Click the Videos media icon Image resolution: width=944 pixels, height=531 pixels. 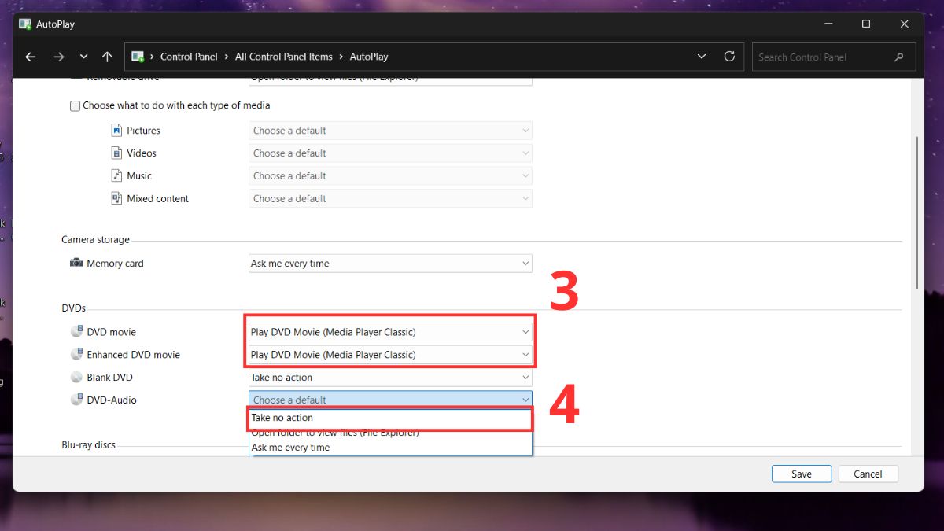(x=116, y=153)
